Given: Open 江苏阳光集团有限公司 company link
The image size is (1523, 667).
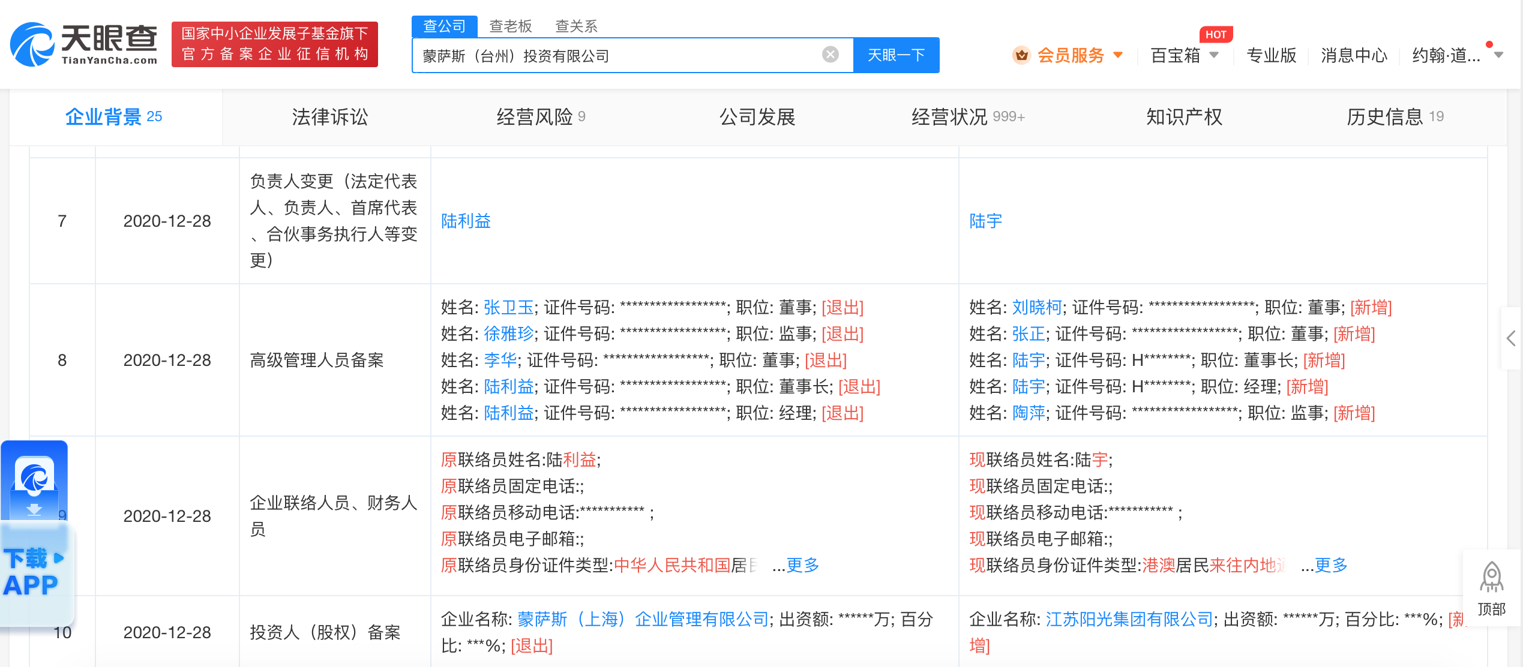Looking at the screenshot, I should tap(1129, 619).
